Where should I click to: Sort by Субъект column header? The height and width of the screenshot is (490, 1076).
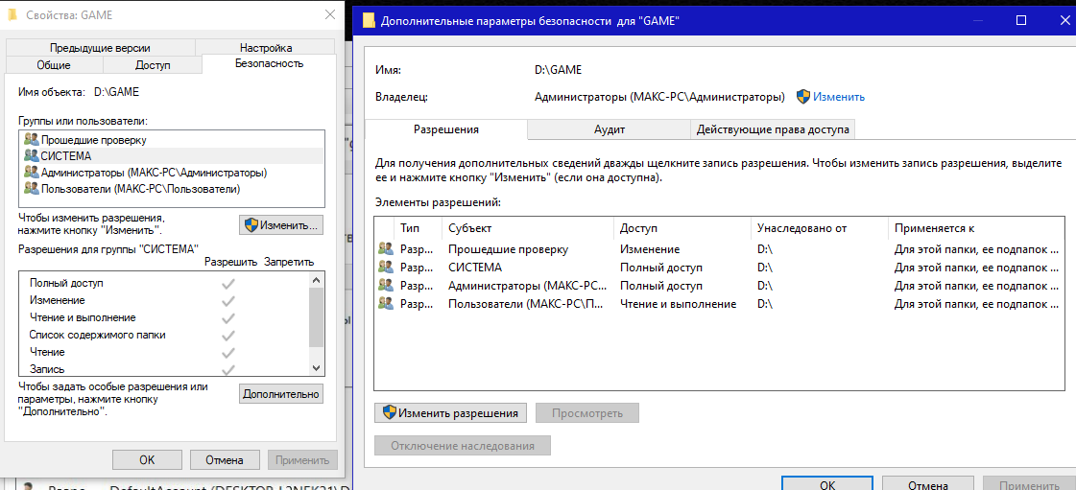[528, 228]
